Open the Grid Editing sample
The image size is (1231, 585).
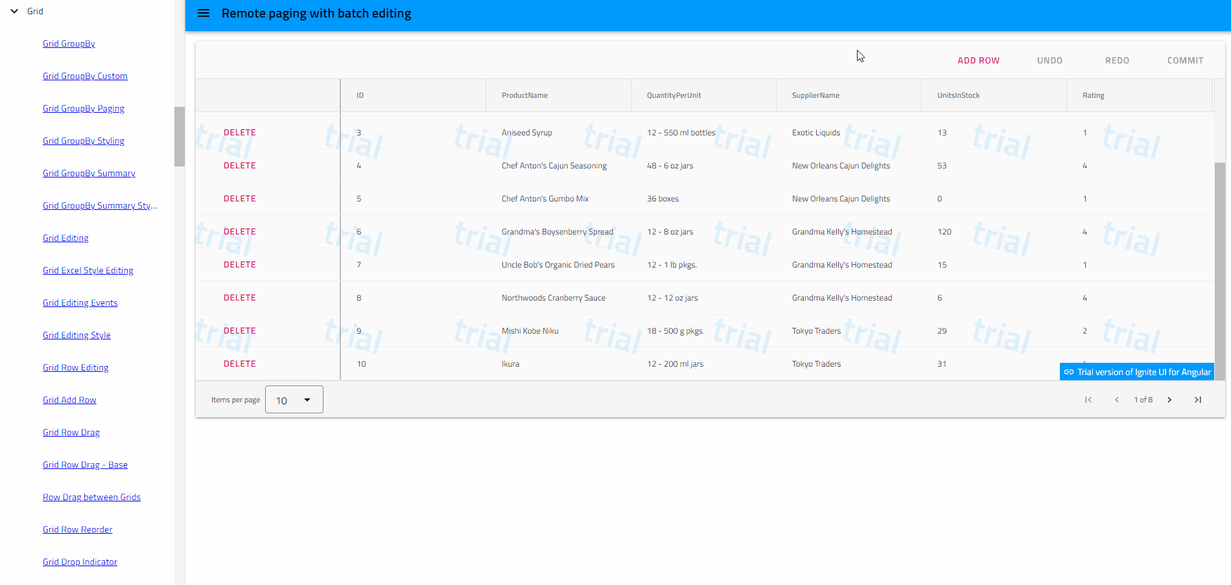[x=65, y=238]
